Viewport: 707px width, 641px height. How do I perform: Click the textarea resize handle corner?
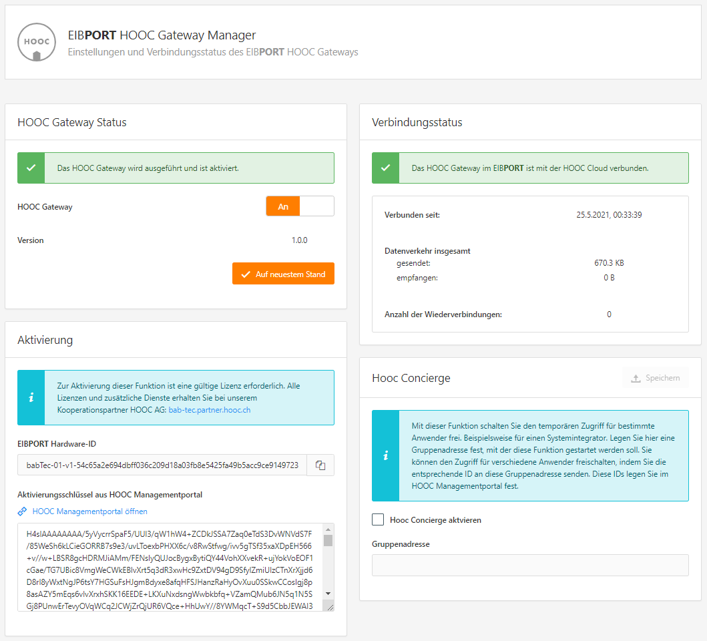click(328, 607)
